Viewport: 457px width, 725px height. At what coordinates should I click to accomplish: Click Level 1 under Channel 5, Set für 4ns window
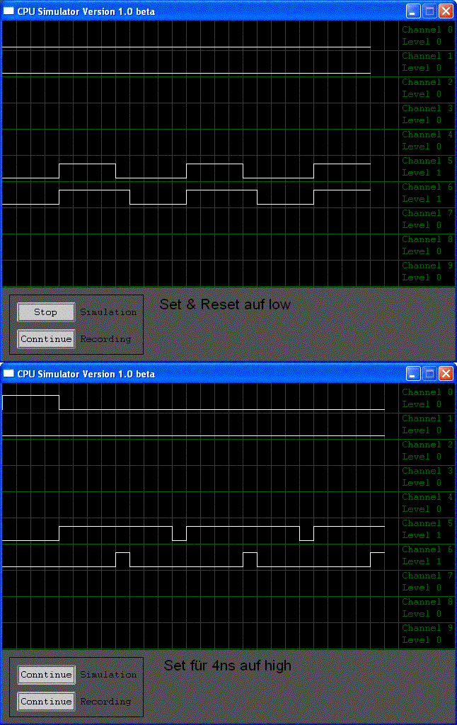[422, 535]
